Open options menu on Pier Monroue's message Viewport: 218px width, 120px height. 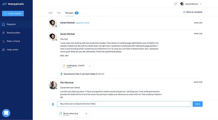click(x=201, y=87)
